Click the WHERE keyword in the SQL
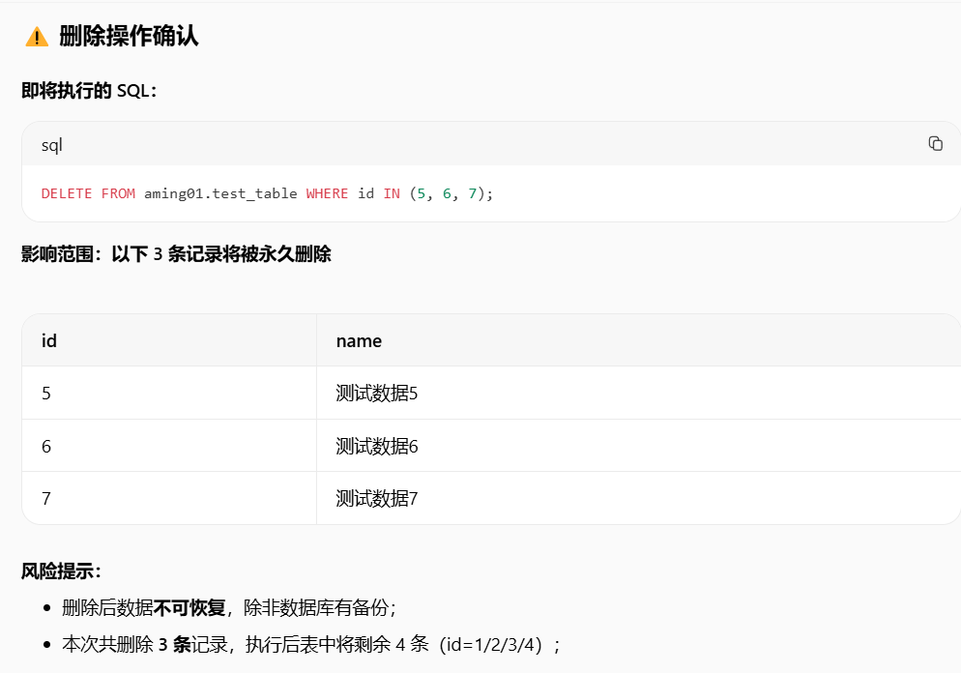This screenshot has height=673, width=961. click(x=328, y=193)
